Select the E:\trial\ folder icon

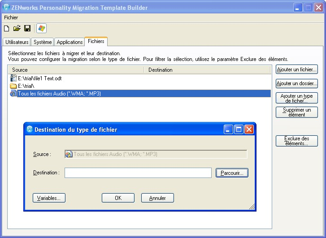[13, 86]
